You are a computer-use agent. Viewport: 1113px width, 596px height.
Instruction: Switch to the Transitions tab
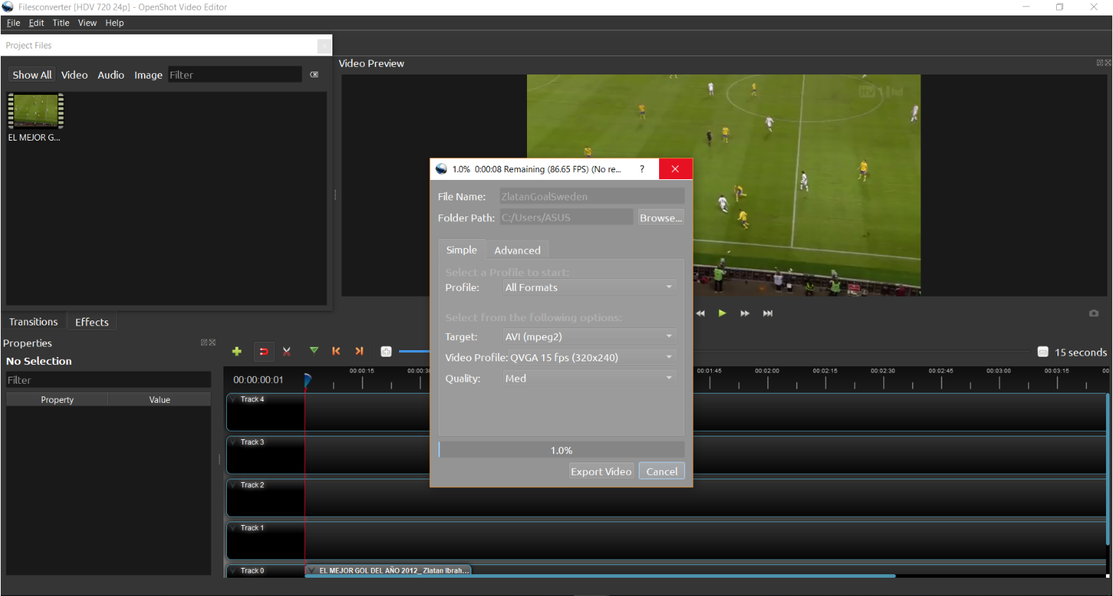(34, 322)
